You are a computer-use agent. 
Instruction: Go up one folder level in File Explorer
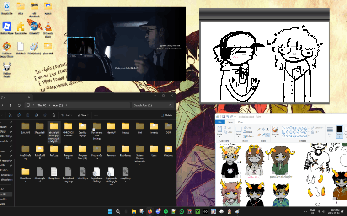click(x=11, y=105)
